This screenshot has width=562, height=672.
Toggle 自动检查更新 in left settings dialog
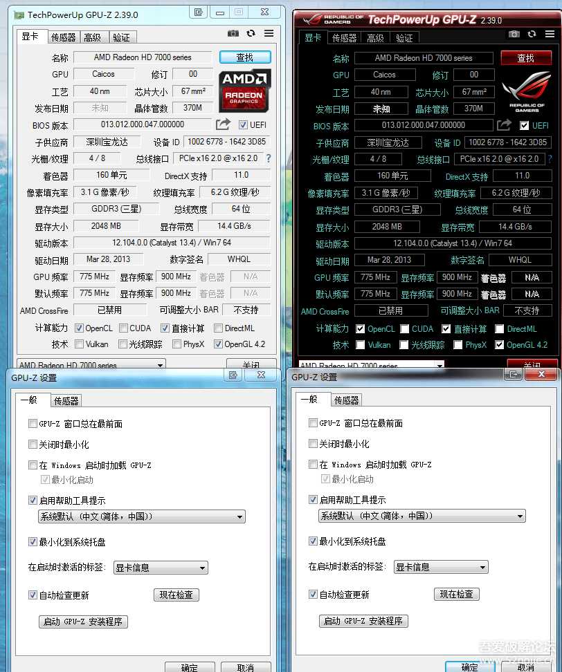coord(33,595)
